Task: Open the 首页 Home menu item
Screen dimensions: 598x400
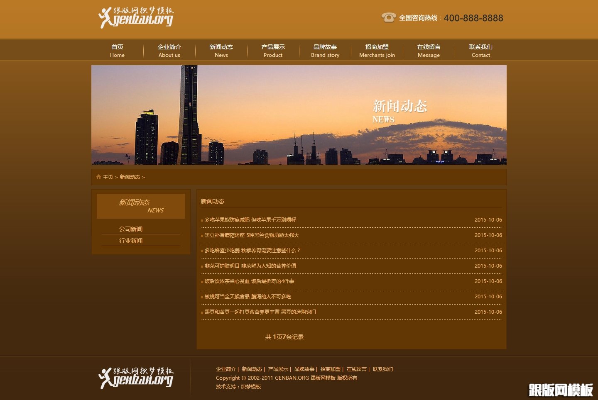Action: tap(118, 51)
